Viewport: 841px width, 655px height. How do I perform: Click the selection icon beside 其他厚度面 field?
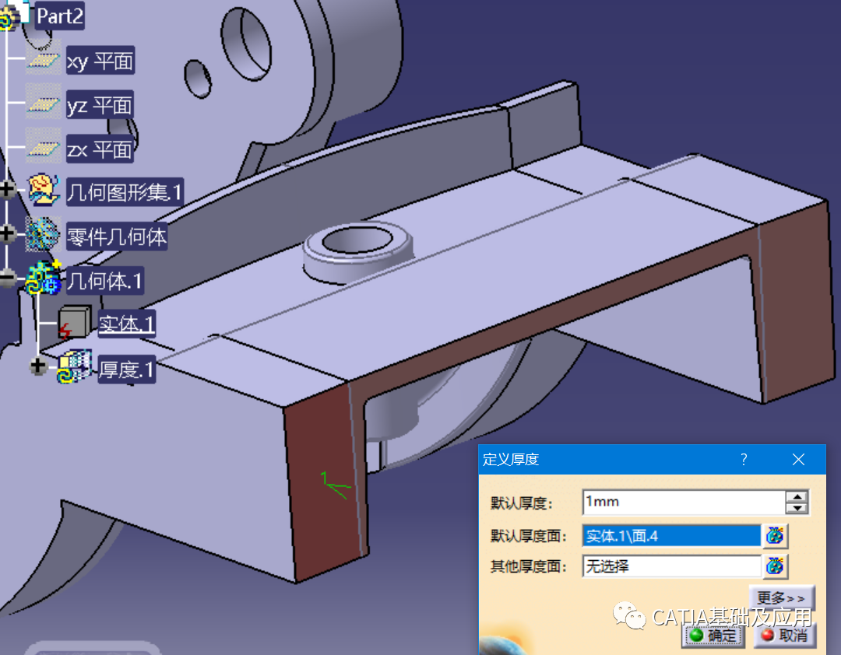pos(775,566)
